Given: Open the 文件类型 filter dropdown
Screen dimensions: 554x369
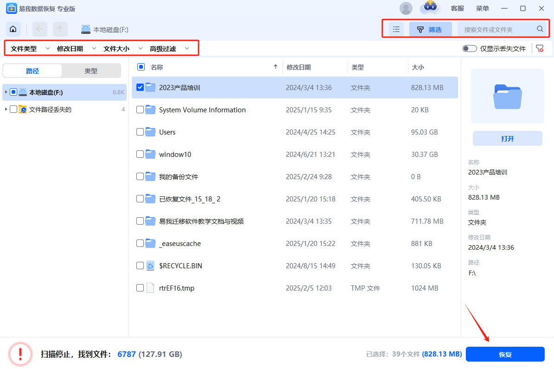Looking at the screenshot, I should point(30,49).
